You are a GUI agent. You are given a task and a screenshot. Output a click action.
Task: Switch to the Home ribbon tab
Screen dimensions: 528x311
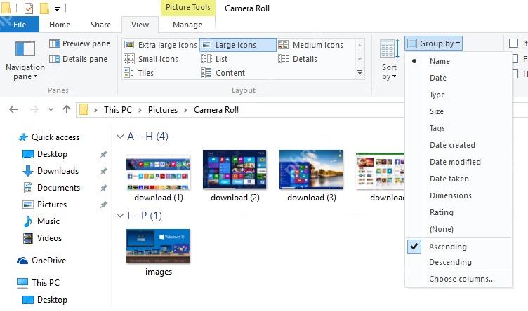60,25
